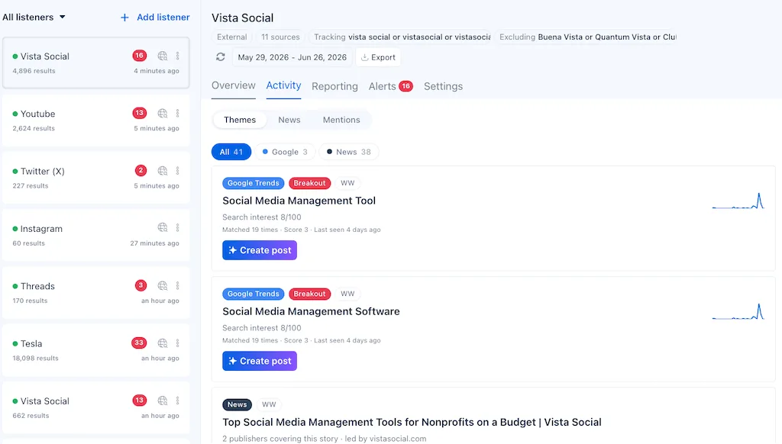Click globe icon on Tesla listener
The width and height of the screenshot is (782, 444).
pos(163,343)
